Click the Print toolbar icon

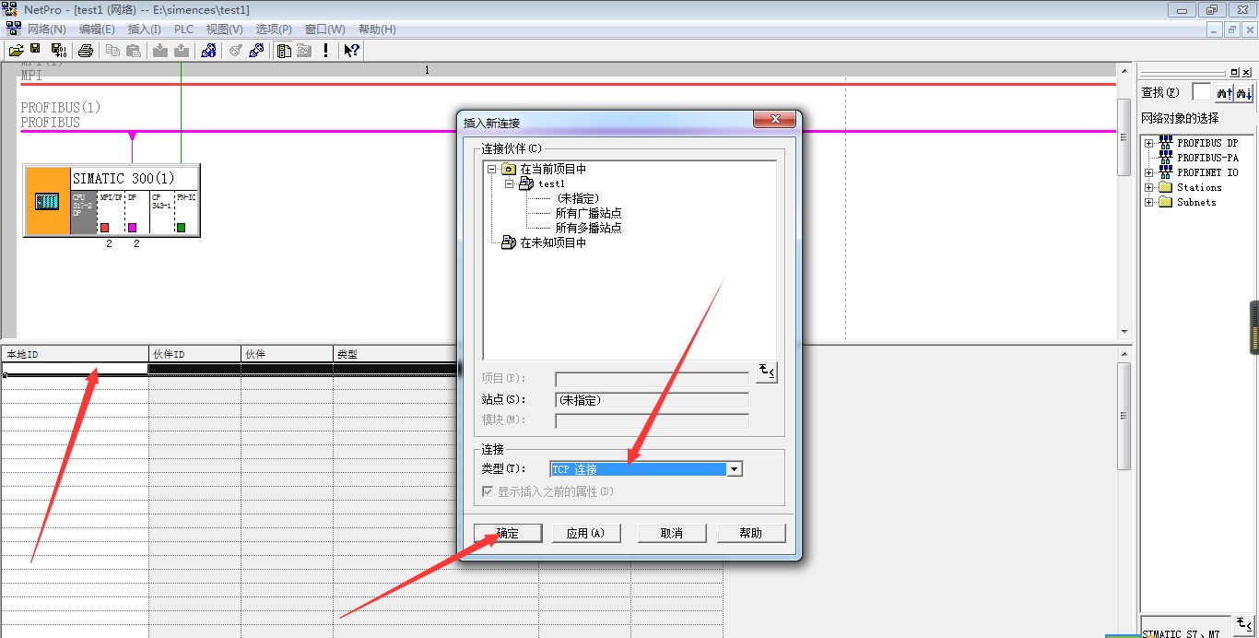(86, 50)
